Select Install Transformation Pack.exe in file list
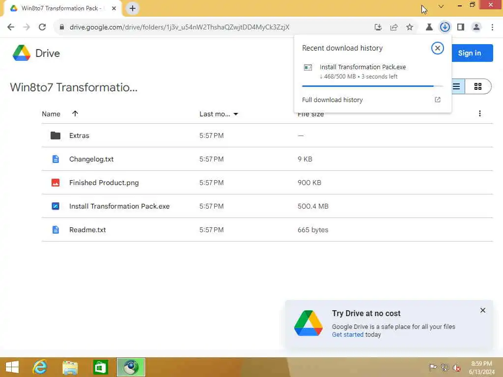The image size is (503, 377). point(119,206)
